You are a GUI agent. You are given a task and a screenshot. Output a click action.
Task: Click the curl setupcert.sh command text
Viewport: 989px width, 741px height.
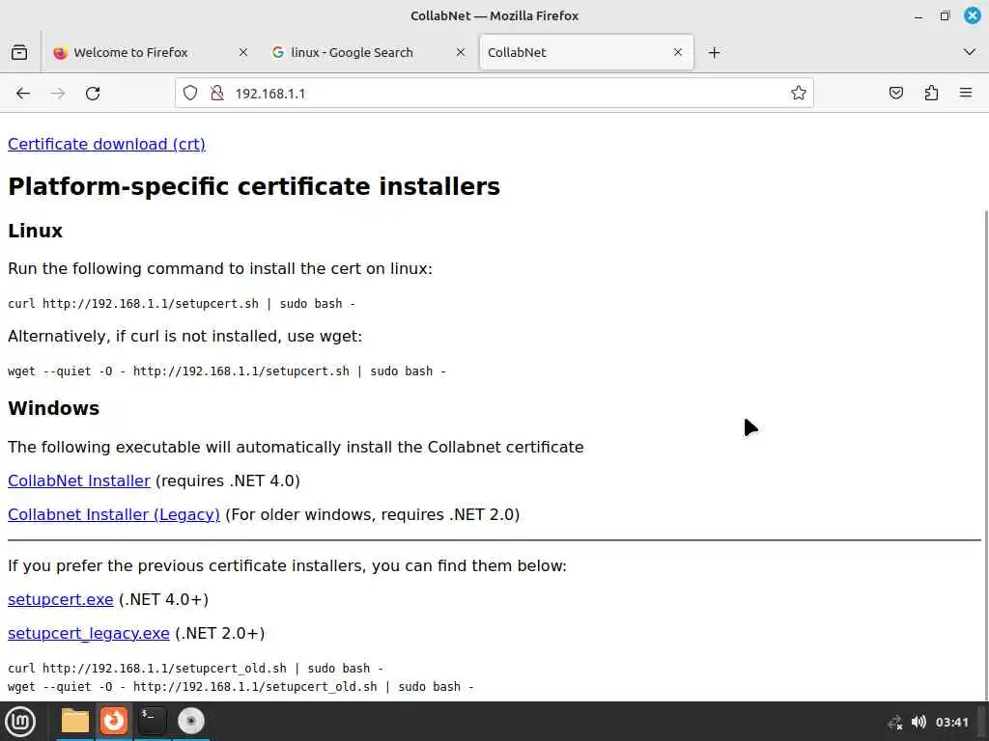(182, 304)
